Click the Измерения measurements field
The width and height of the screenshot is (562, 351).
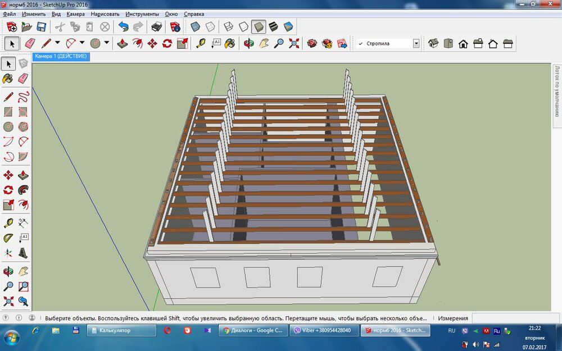[x=516, y=318]
